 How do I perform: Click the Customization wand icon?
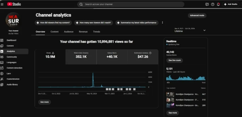pyautogui.click(x=2, y=79)
